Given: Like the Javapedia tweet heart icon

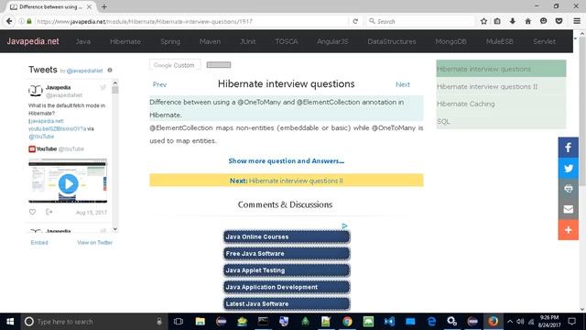Looking at the screenshot, I should [33, 212].
